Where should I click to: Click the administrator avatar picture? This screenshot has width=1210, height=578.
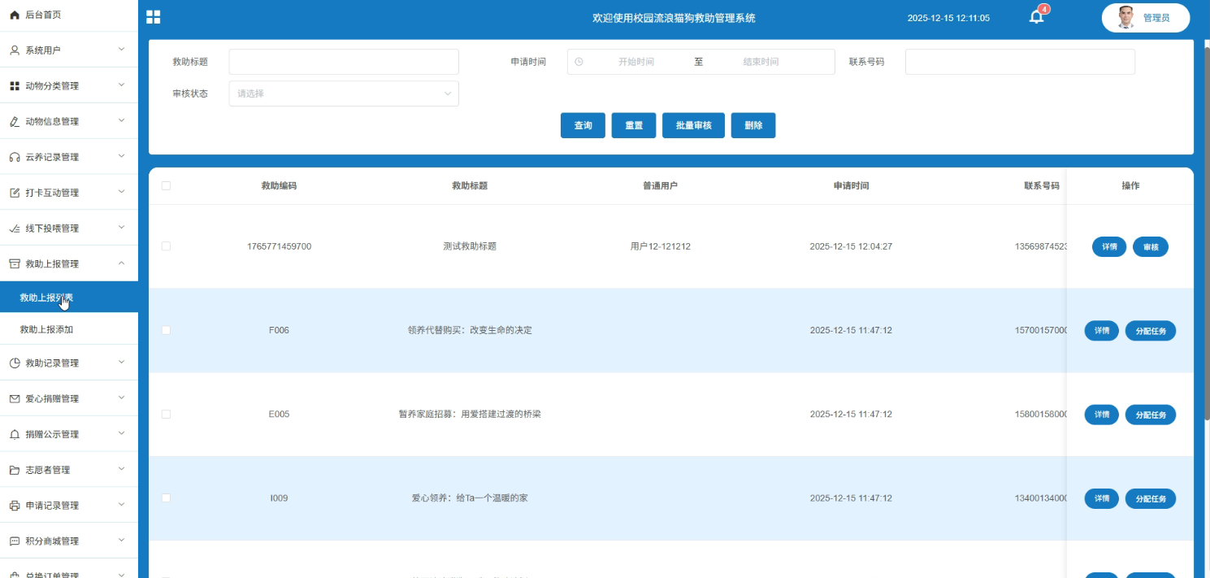[1125, 17]
